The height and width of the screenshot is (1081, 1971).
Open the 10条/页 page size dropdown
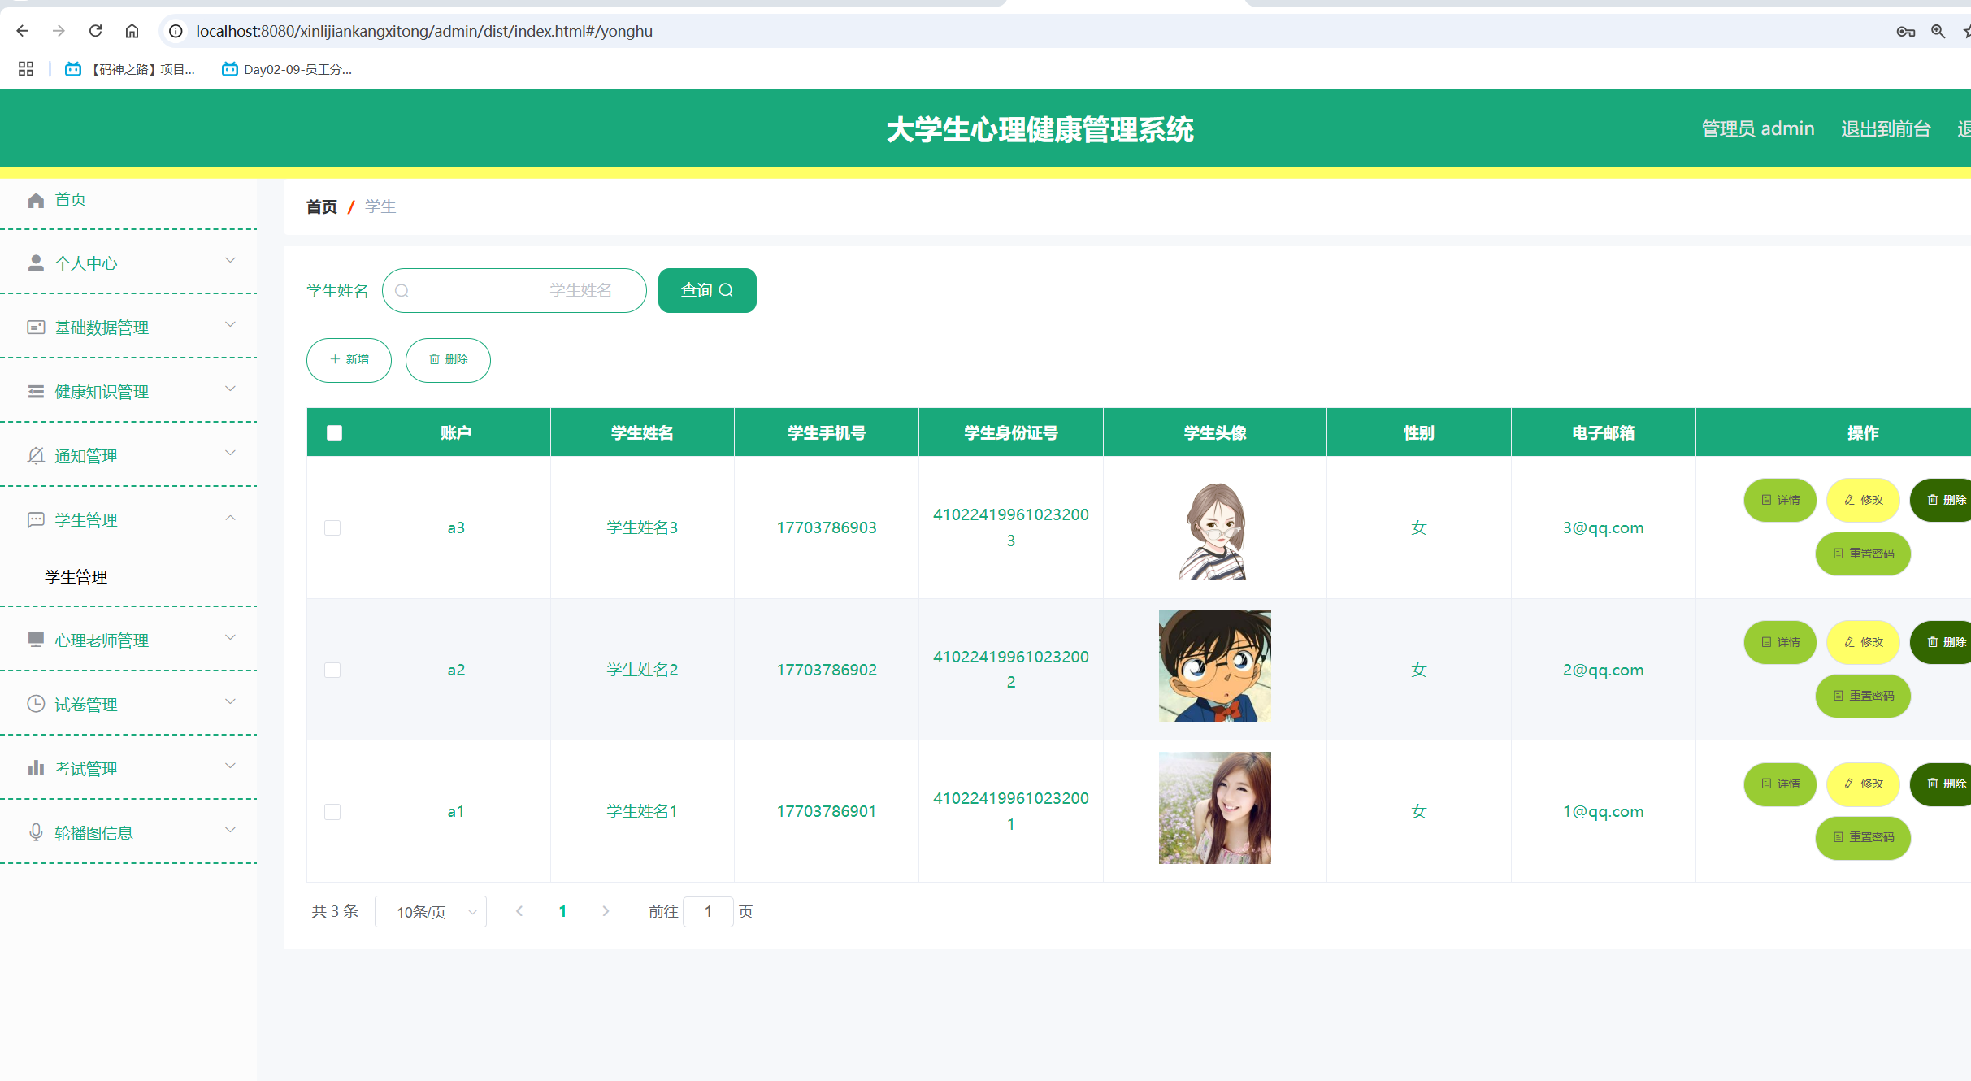(x=431, y=912)
